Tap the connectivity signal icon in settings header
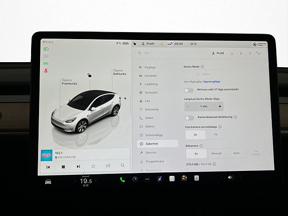 click(258, 54)
